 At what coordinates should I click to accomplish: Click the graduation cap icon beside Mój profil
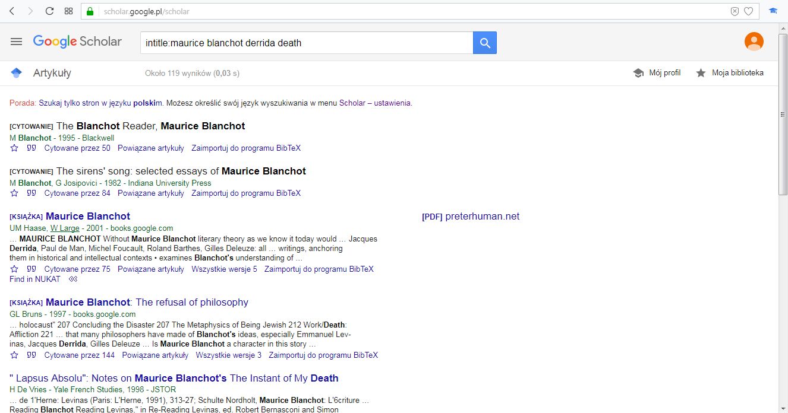(638, 72)
